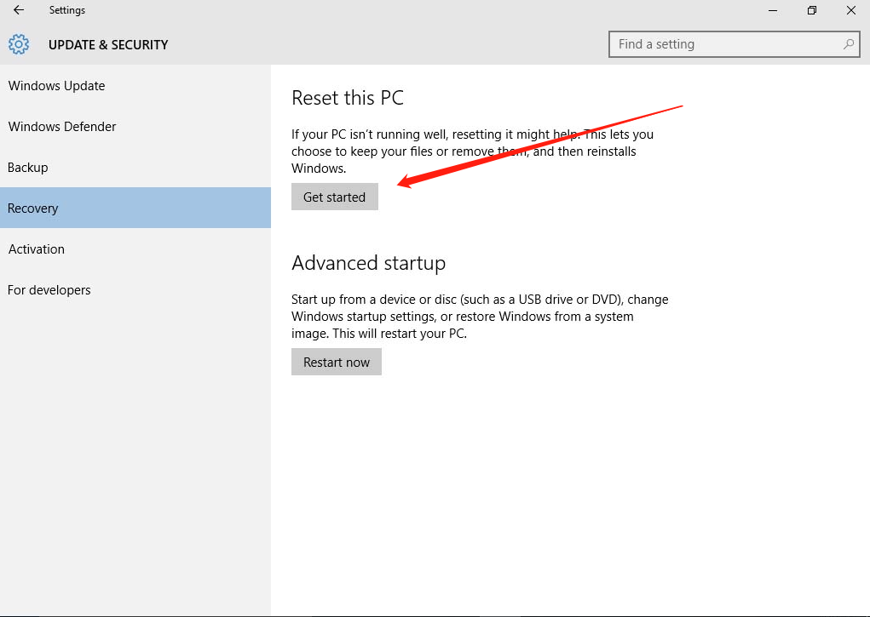
Task: Select the Recovery sidebar item
Action: pyautogui.click(x=135, y=208)
